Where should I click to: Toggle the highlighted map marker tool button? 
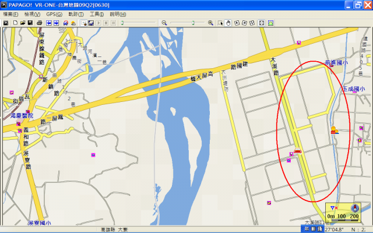84,23
